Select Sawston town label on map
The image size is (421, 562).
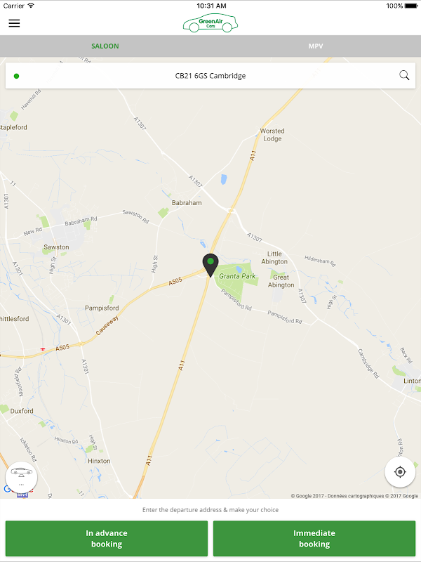click(x=56, y=247)
